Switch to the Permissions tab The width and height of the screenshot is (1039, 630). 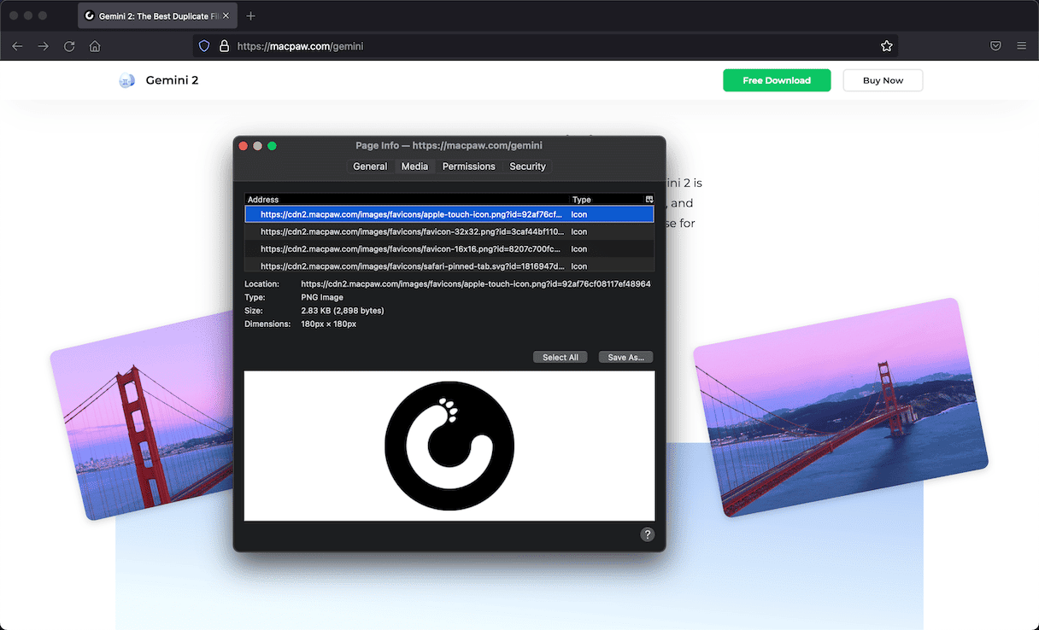(x=468, y=166)
